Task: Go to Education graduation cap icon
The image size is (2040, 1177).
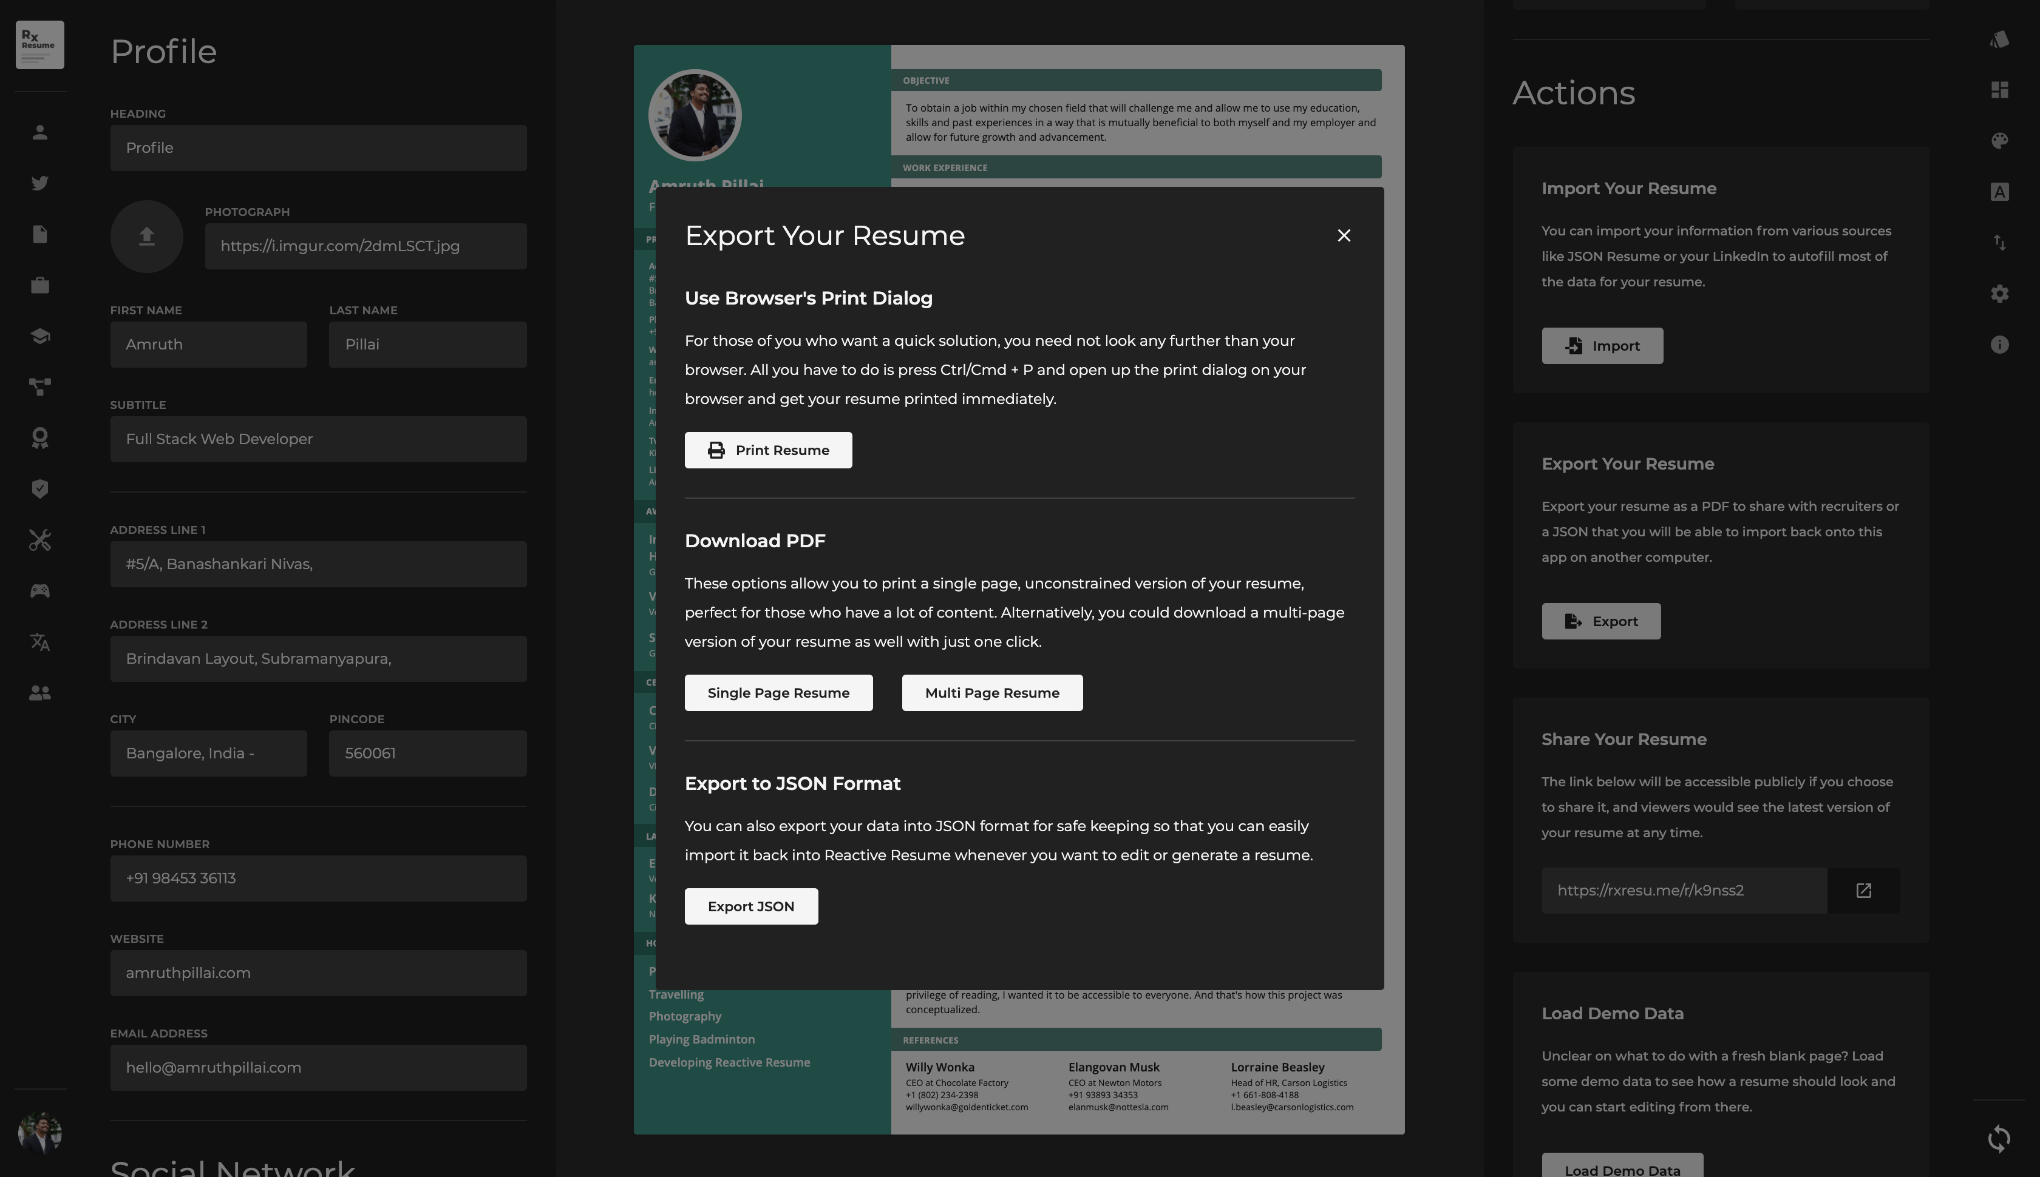Action: pyautogui.click(x=39, y=336)
